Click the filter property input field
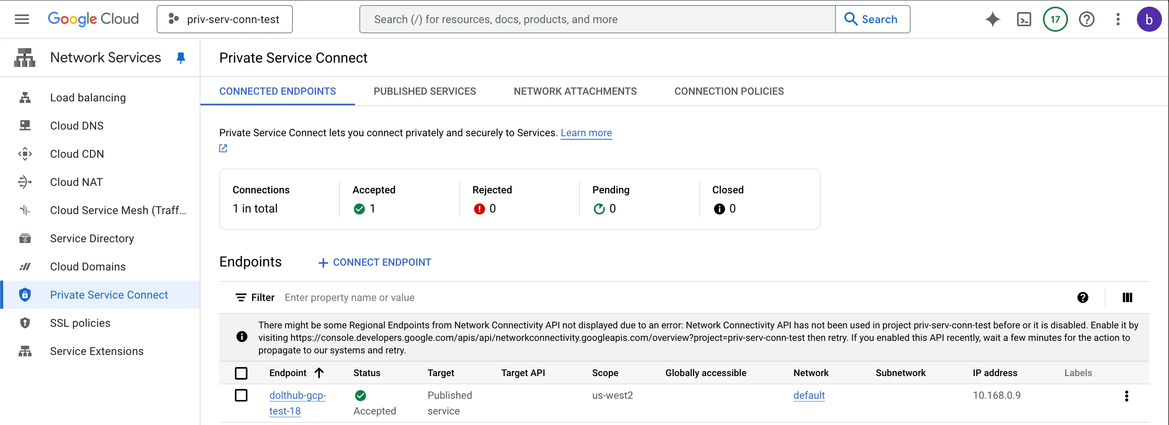 click(x=635, y=297)
